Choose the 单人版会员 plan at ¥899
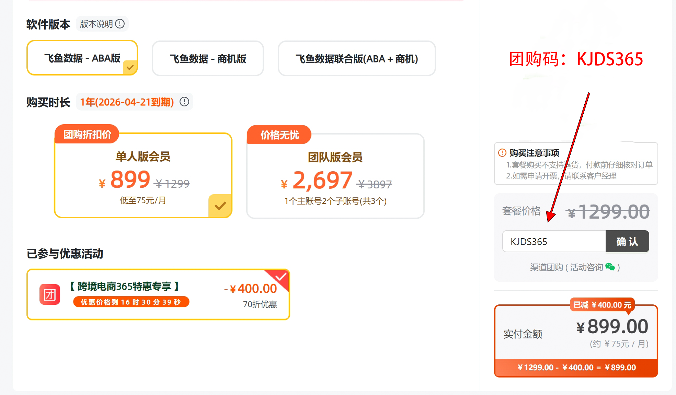The width and height of the screenshot is (676, 395). pos(143,175)
